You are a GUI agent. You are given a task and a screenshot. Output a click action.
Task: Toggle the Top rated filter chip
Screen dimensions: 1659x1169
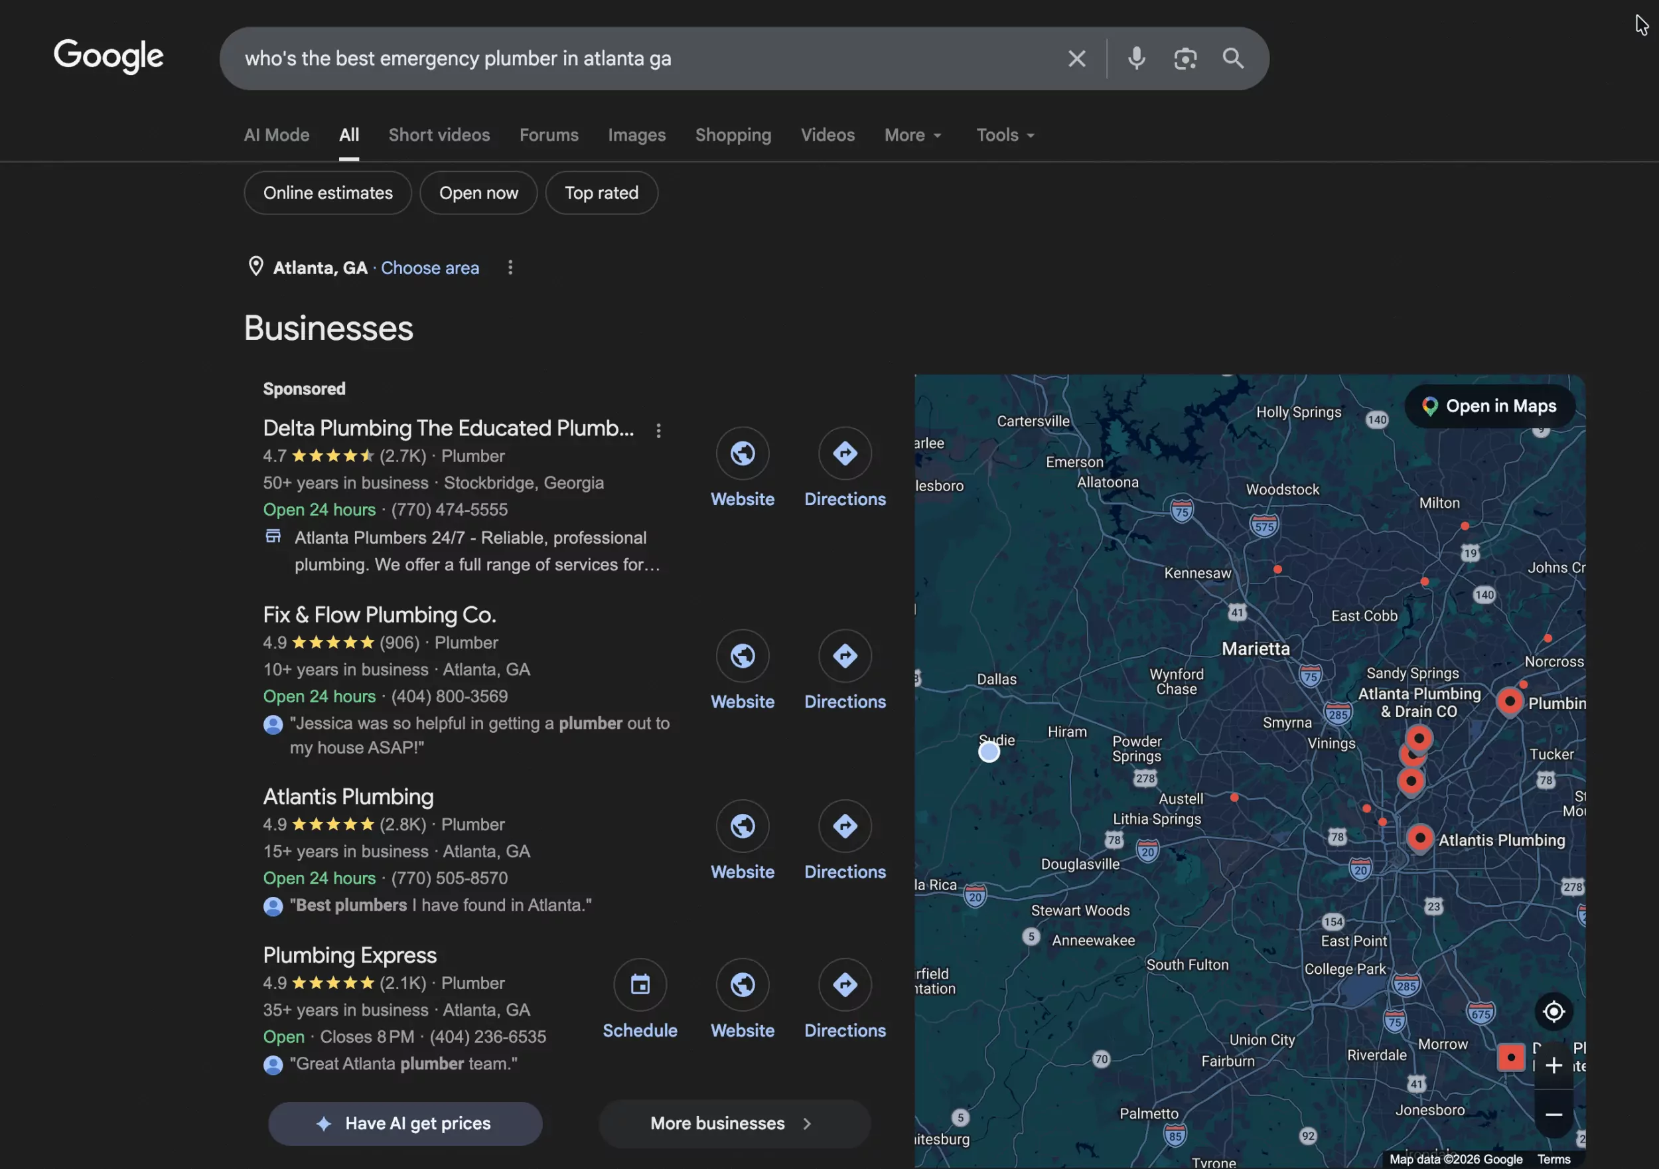tap(601, 193)
